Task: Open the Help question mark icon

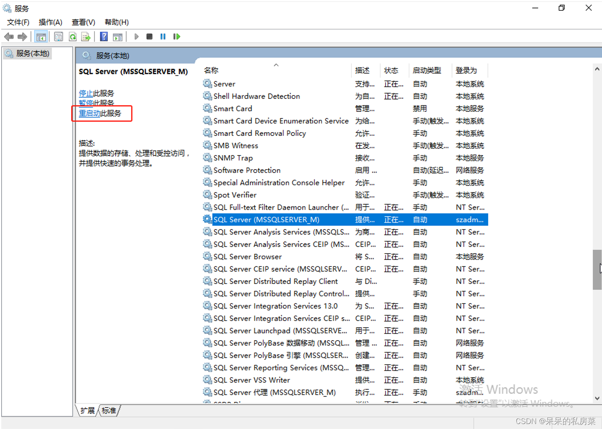Action: click(x=104, y=37)
